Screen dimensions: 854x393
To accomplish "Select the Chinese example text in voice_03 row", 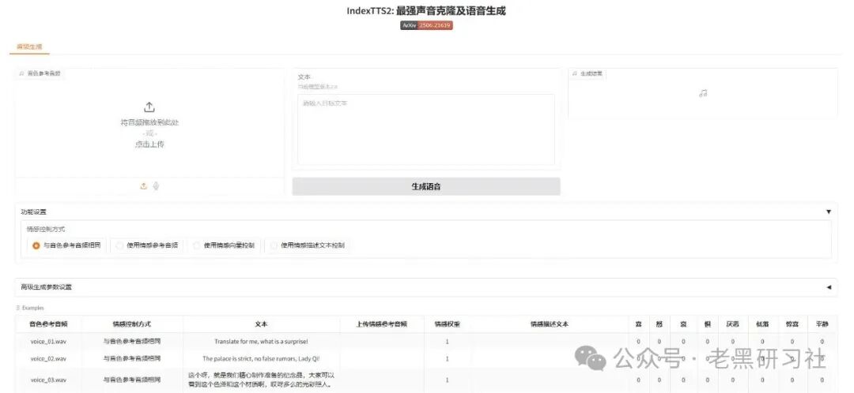I will pos(261,380).
